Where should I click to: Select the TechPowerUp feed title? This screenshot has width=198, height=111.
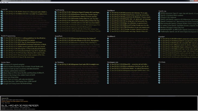59,10
